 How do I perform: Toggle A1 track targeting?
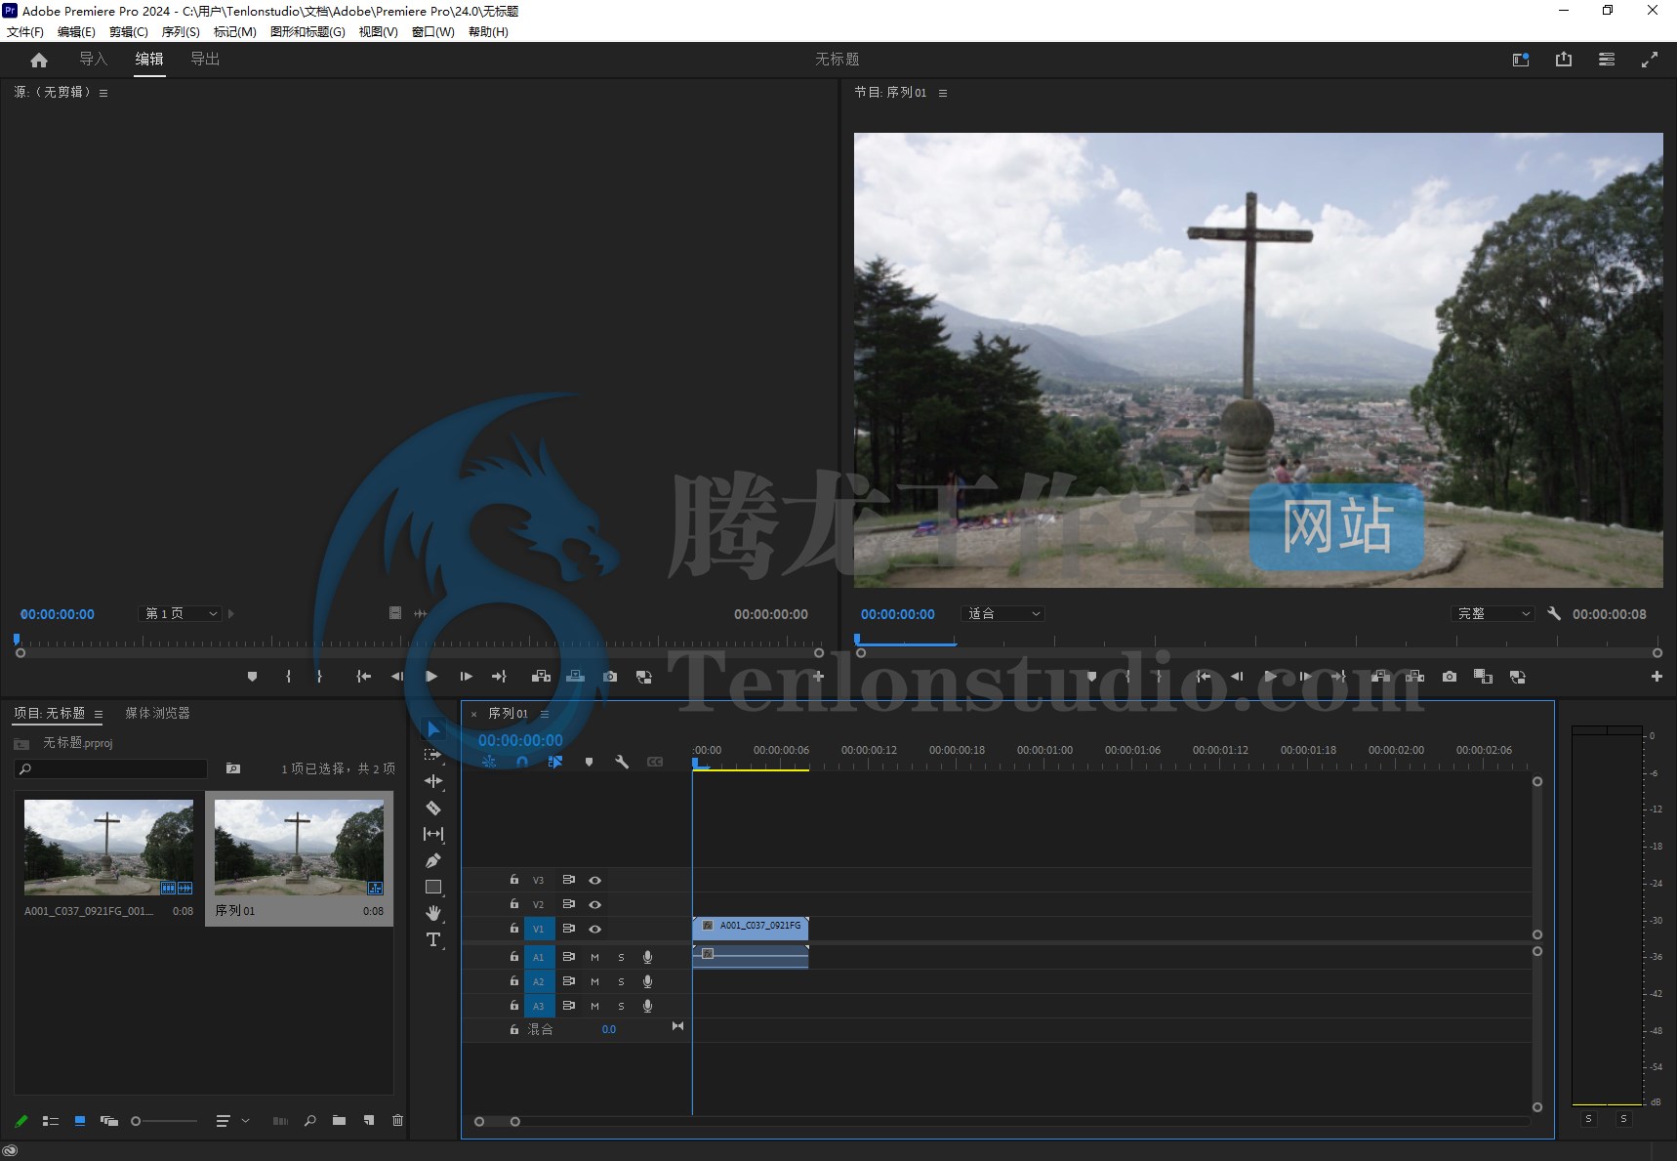[x=539, y=958]
